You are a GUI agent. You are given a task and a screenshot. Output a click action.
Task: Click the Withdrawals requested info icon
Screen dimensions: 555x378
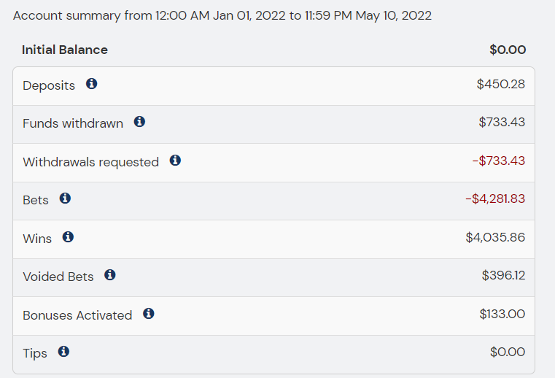coord(175,161)
